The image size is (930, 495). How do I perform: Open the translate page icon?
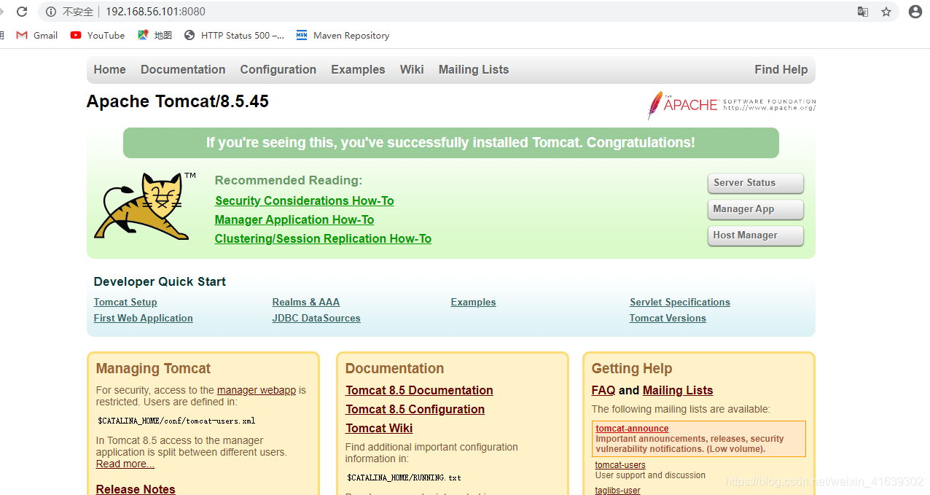(863, 12)
